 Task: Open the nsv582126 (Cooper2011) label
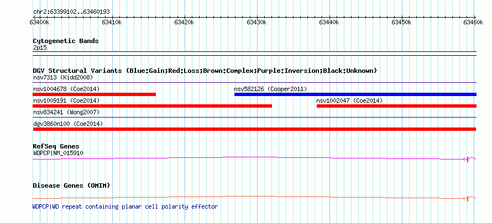click(x=270, y=89)
